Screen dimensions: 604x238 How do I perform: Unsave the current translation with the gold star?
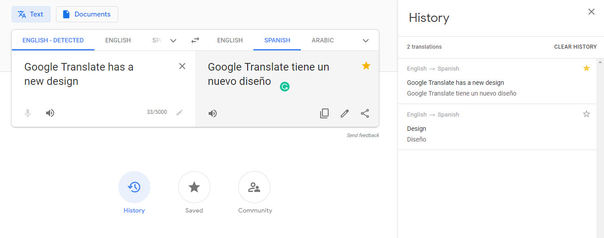click(x=366, y=66)
